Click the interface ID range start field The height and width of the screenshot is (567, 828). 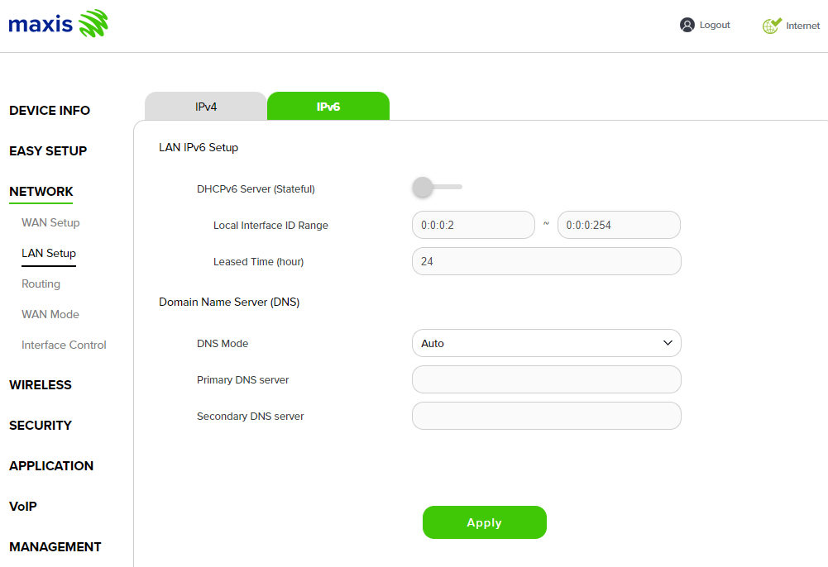[473, 225]
